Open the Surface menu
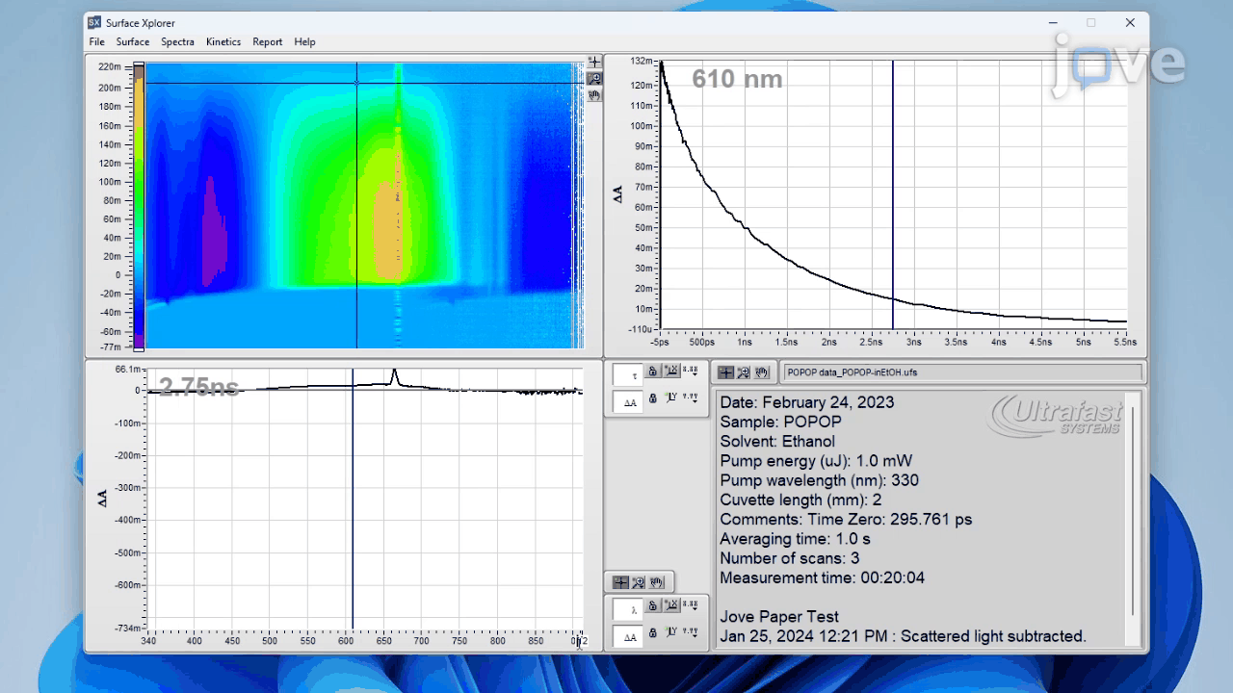The height and width of the screenshot is (693, 1233). click(x=133, y=42)
